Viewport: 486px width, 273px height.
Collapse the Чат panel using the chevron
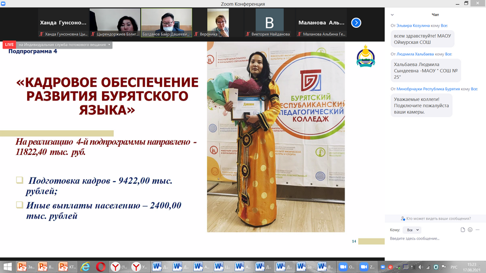[x=393, y=15]
